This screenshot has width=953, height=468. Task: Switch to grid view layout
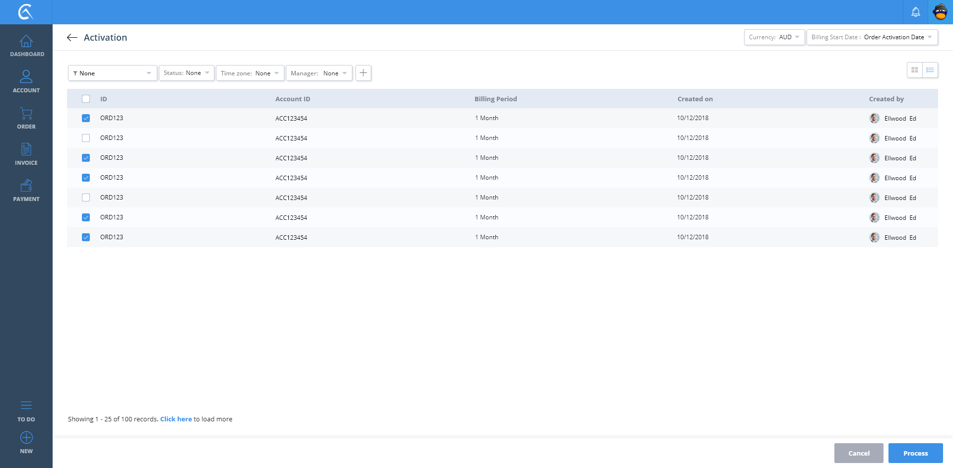point(914,70)
